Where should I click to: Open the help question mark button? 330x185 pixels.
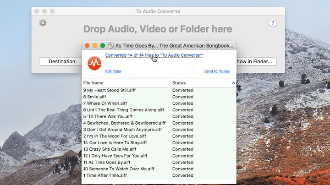[x=273, y=23]
